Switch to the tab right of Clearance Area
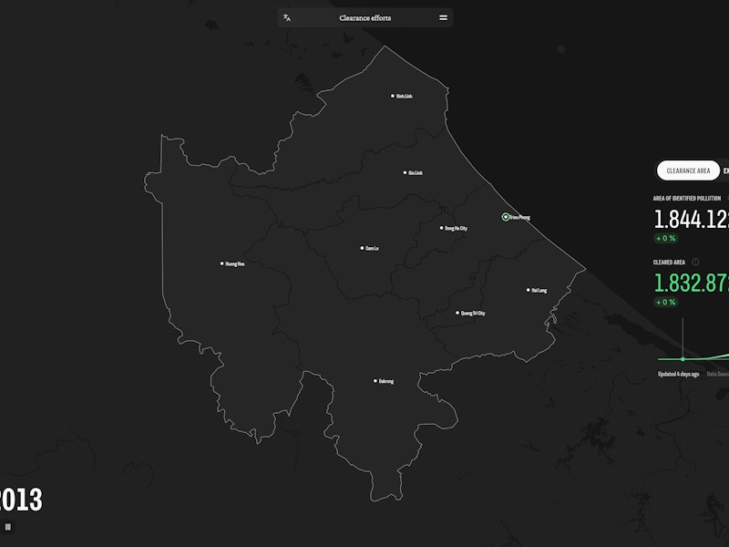This screenshot has height=547, width=729. (724, 170)
